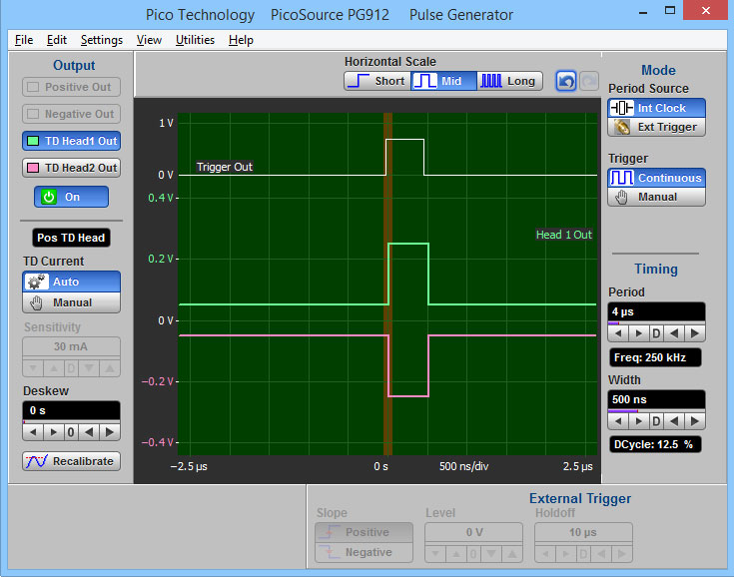Click the undo arrow icon beside Horizontal Scale
734x577 pixels.
pyautogui.click(x=566, y=82)
